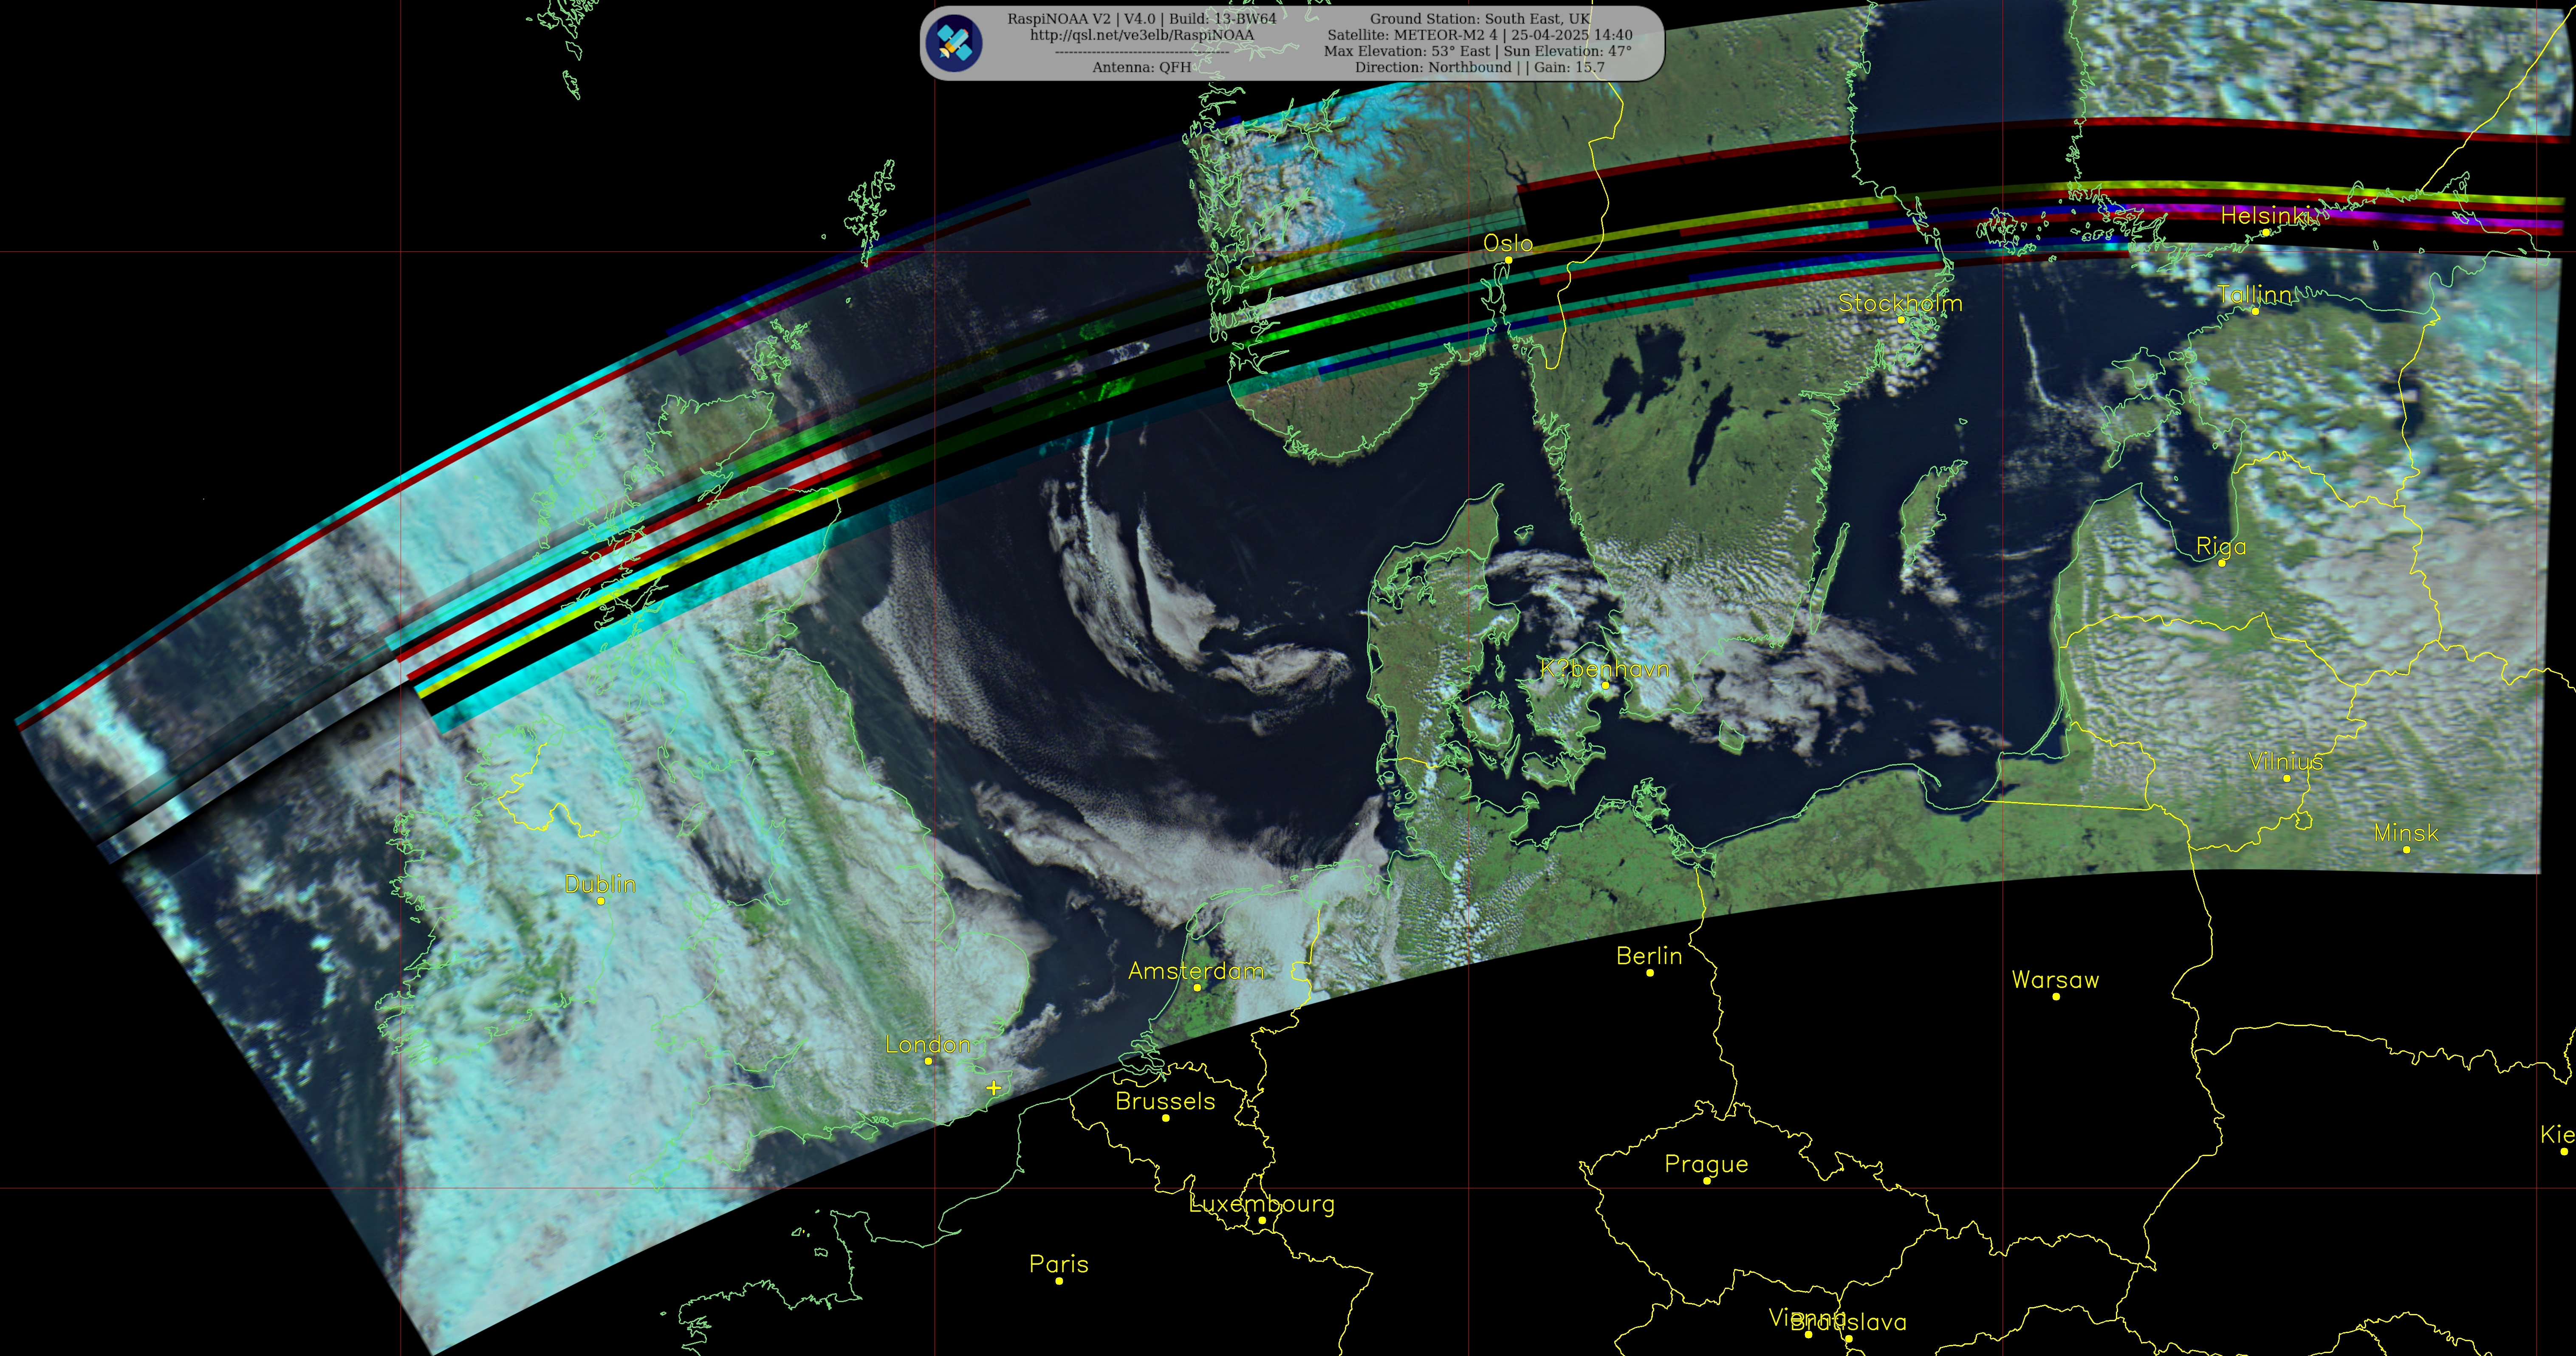Click the Vilnius city label
This screenshot has height=1356, width=2576.
[2285, 762]
